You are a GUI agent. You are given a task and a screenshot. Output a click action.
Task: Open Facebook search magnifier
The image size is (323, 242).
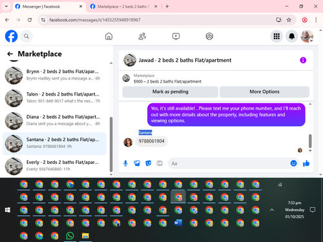[x=26, y=36]
